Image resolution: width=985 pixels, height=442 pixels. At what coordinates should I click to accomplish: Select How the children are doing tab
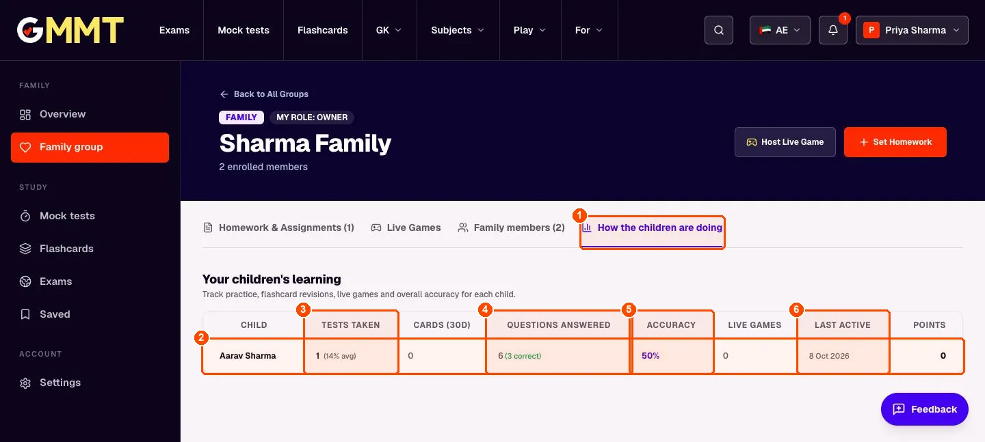coord(652,227)
